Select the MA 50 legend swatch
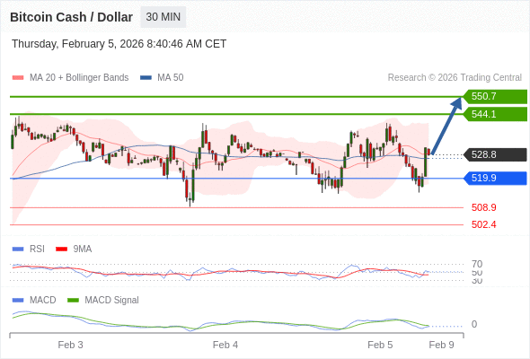Viewport: 530px width, 359px height. (146, 78)
